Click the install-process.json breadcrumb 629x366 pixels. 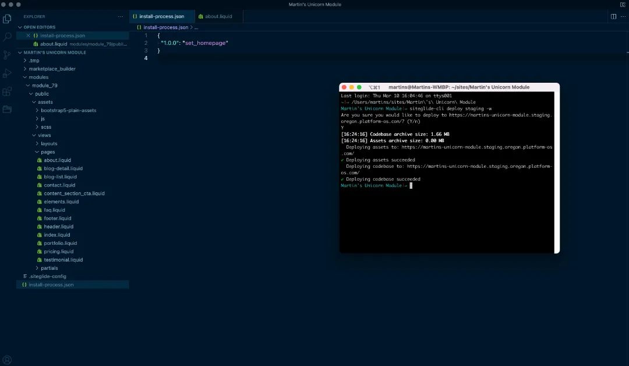click(165, 27)
